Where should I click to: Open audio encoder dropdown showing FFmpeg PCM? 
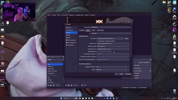113,49
